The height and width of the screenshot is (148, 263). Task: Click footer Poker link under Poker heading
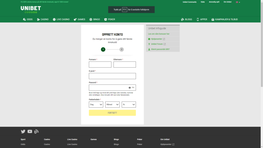click(x=139, y=144)
